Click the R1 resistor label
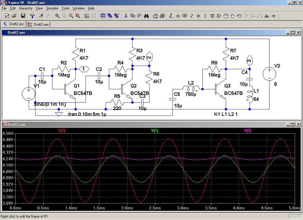303x220 pixels. [x=83, y=51]
